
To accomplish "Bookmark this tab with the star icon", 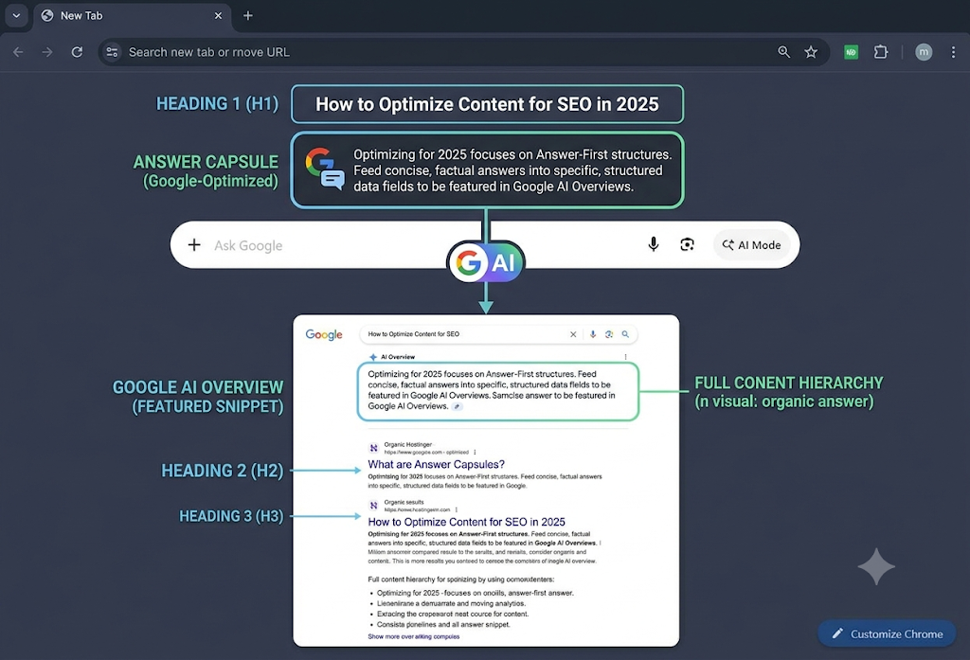I will click(x=811, y=52).
